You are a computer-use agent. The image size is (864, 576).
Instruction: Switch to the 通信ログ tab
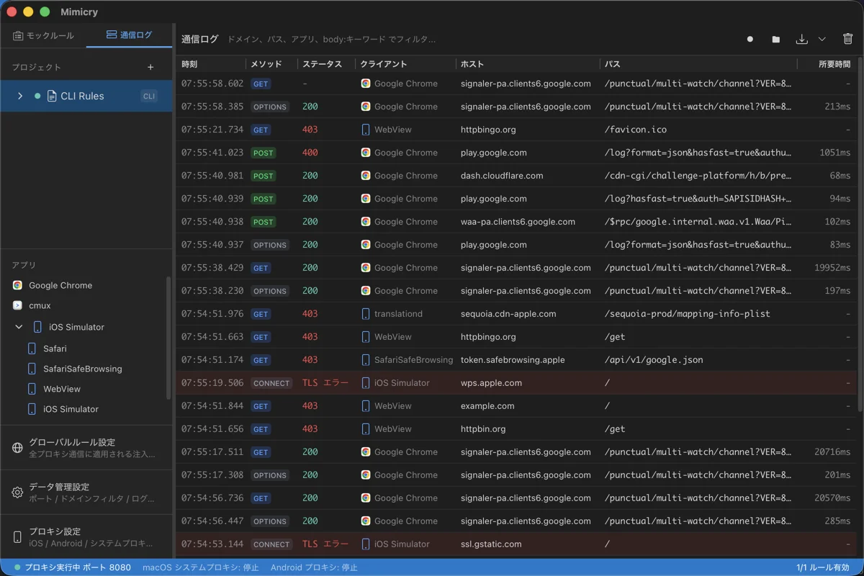(x=130, y=35)
